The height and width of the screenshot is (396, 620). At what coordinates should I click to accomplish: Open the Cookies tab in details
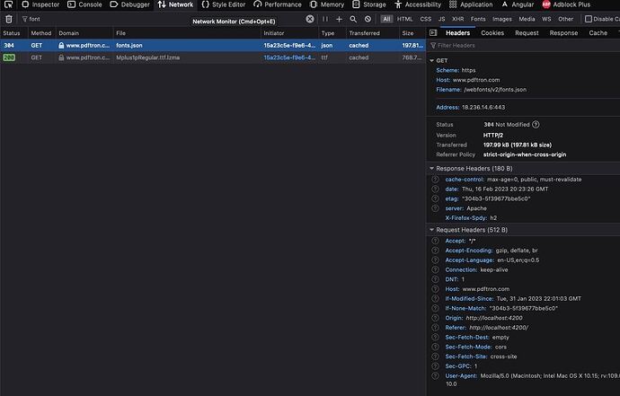tap(492, 32)
